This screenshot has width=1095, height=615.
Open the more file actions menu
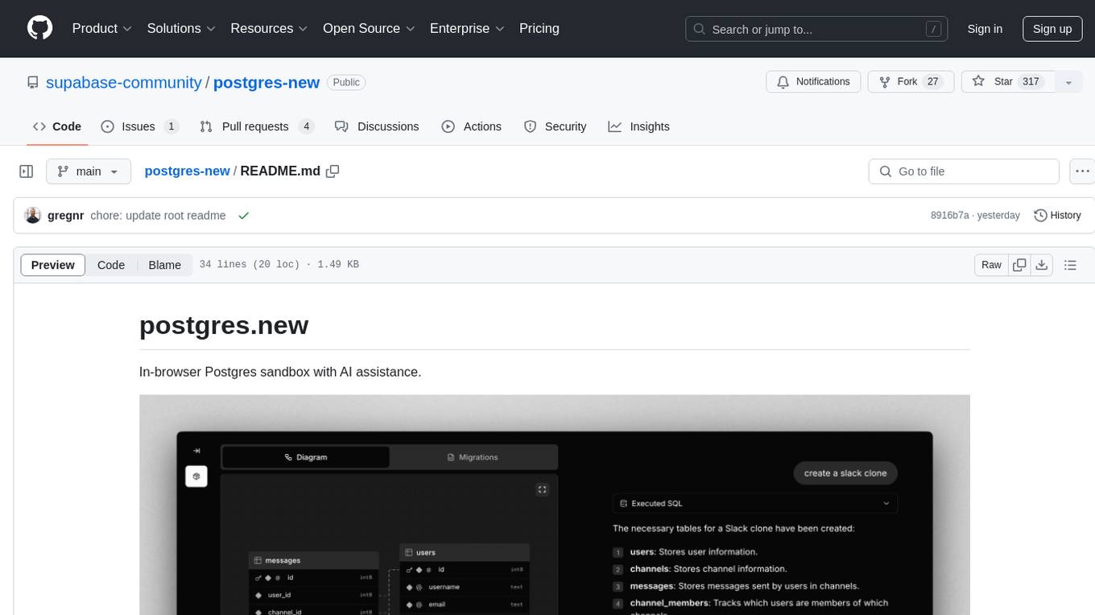(x=1082, y=171)
